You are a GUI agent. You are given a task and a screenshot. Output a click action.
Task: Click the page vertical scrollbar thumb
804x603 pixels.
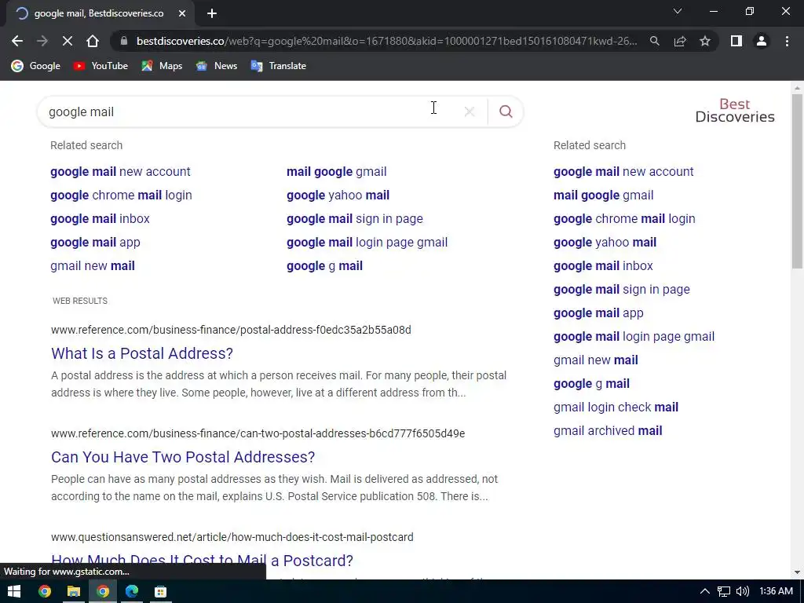tap(797, 181)
